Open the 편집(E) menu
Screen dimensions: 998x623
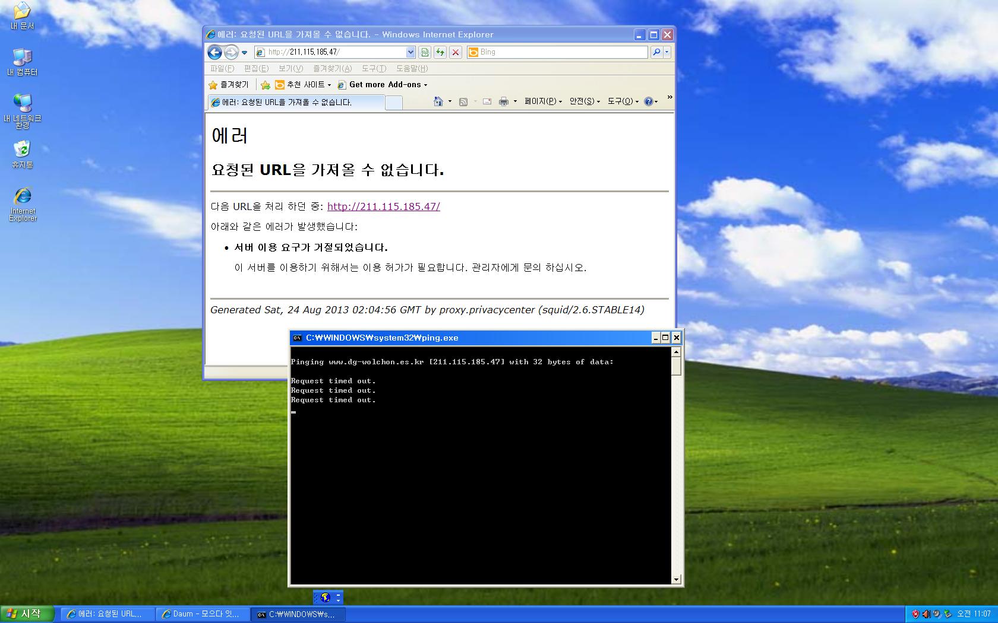point(256,69)
